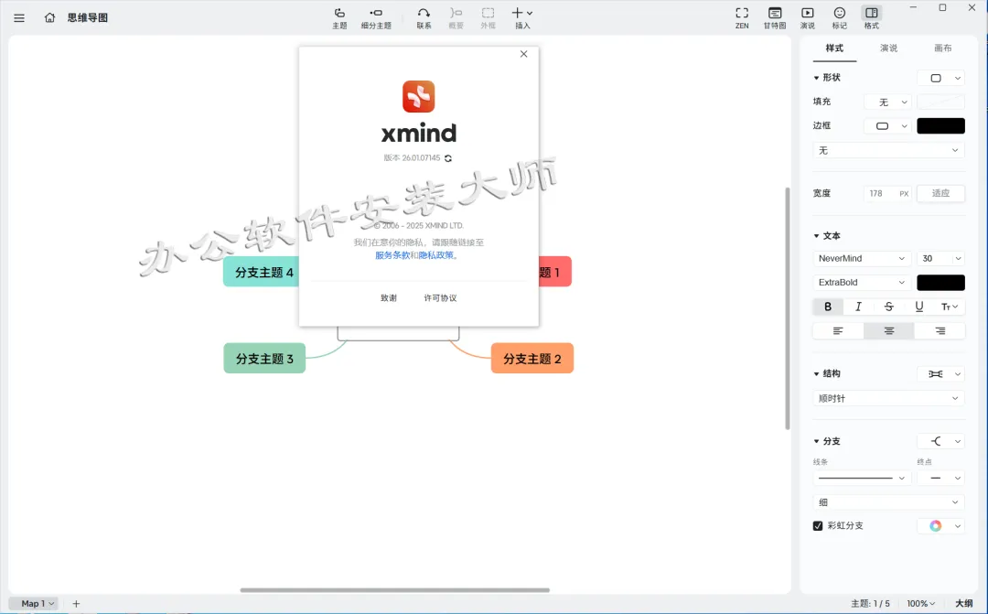Open the branch endpoint (终点) dropdown

click(940, 479)
